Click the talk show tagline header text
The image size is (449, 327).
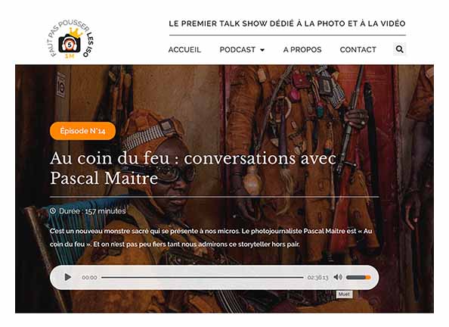tap(287, 23)
